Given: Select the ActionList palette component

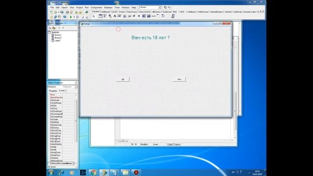Looking at the screenshot, I should coord(173,16).
